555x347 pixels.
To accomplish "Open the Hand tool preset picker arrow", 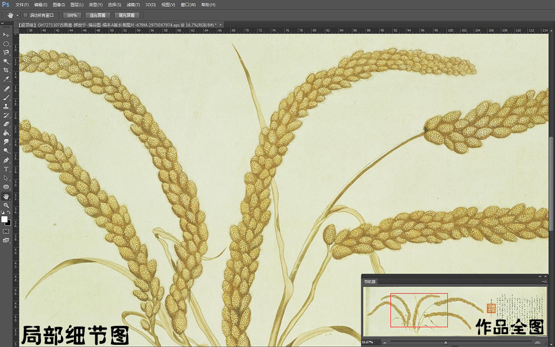I will click(17, 15).
